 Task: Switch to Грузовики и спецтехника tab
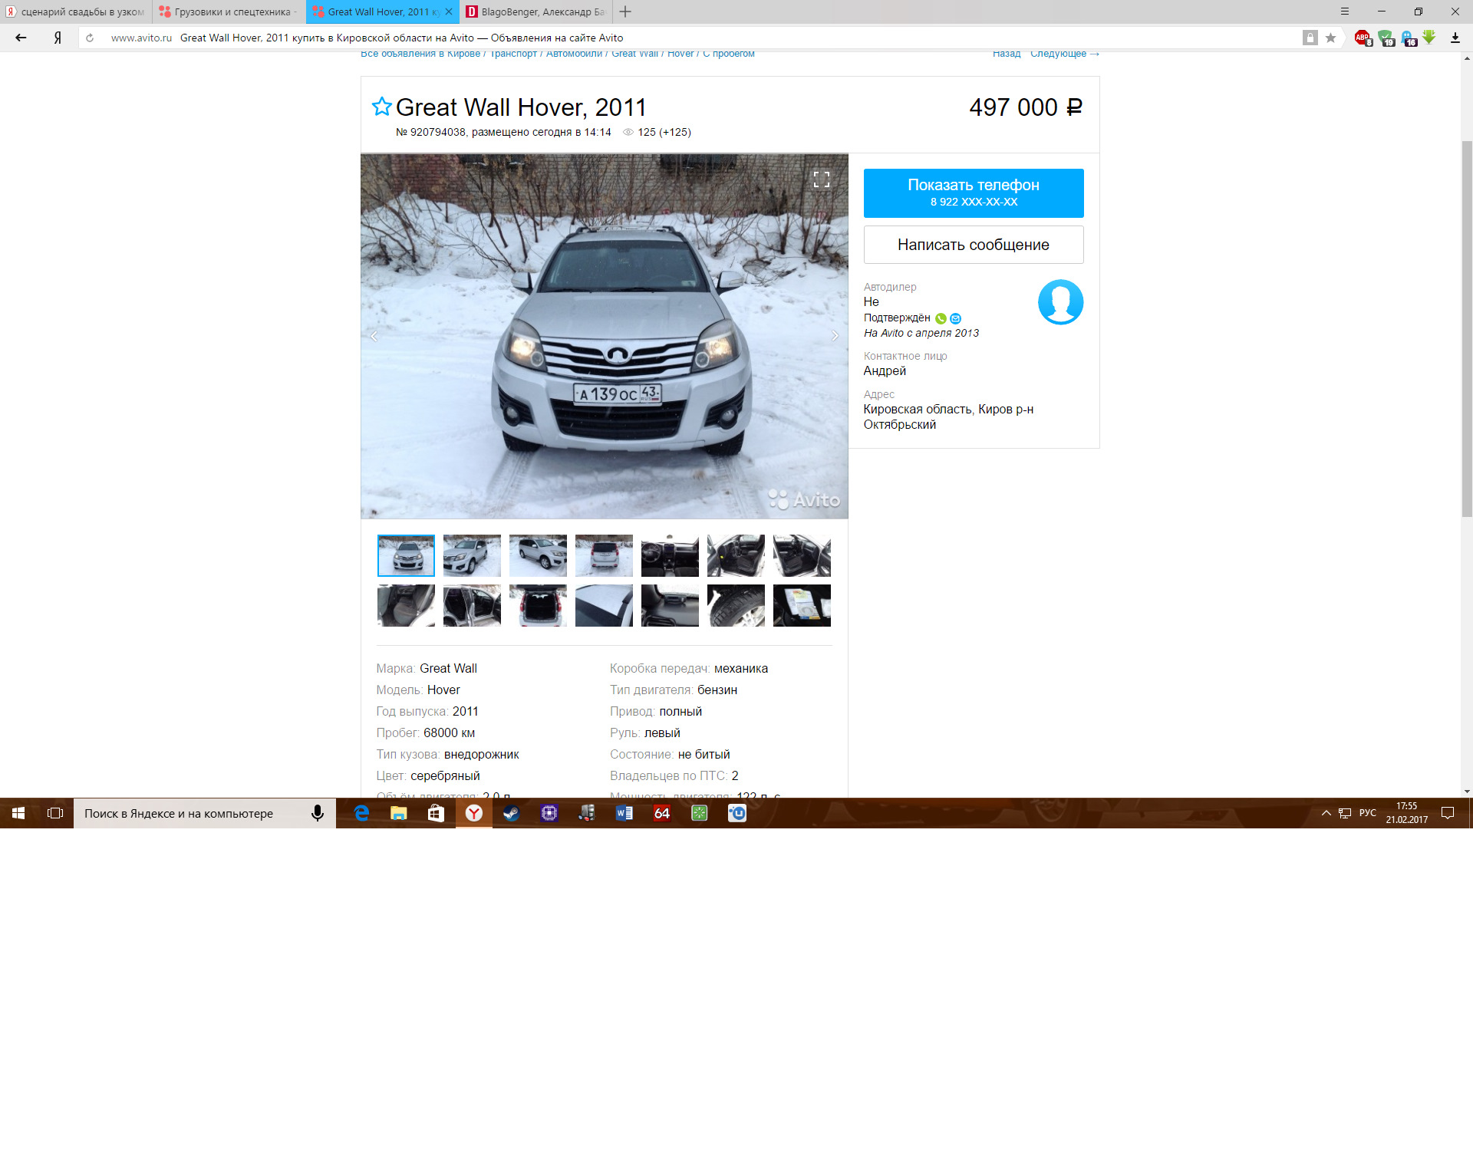(229, 12)
